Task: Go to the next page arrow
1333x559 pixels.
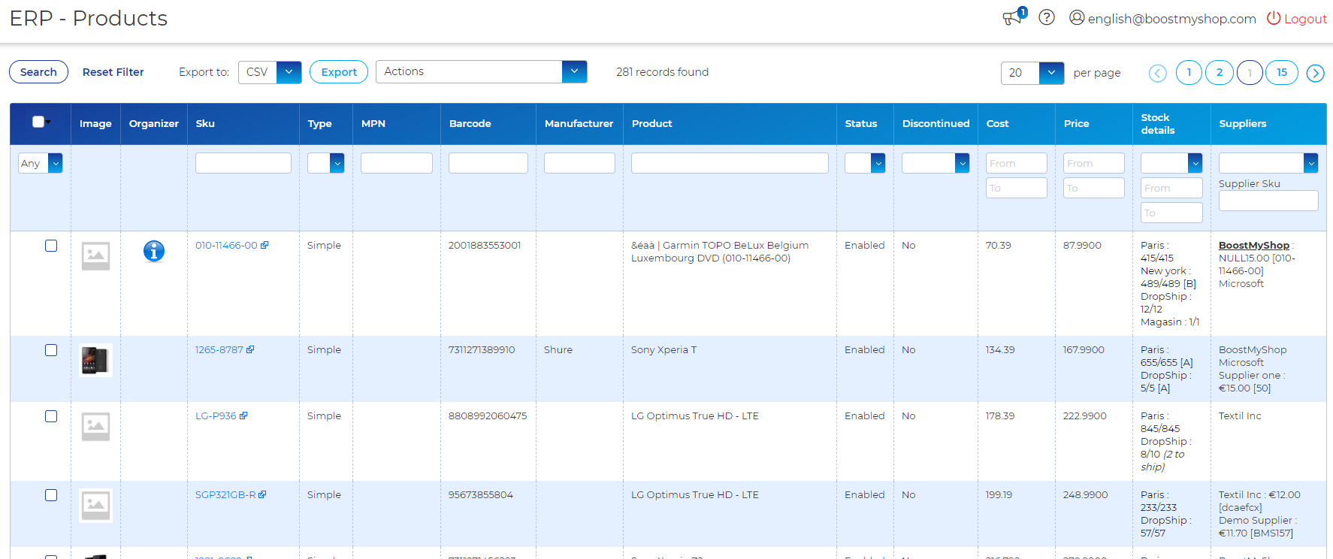Action: [x=1315, y=73]
